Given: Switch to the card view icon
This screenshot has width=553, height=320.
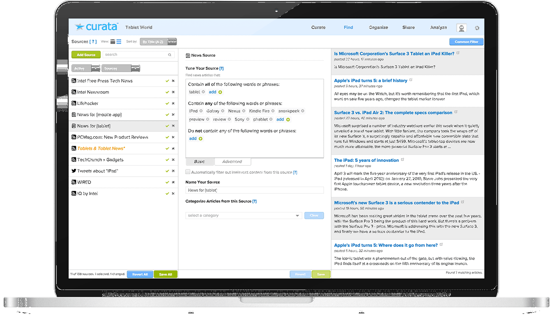Looking at the screenshot, I should (x=113, y=41).
